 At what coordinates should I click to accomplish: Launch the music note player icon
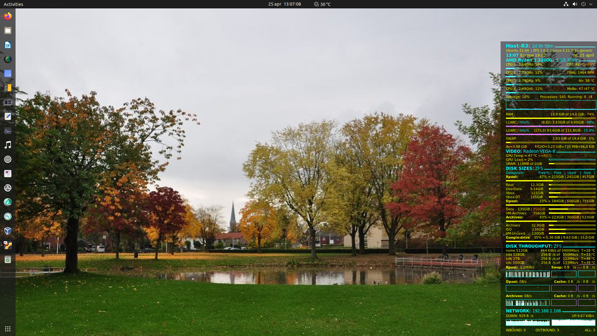click(x=8, y=145)
